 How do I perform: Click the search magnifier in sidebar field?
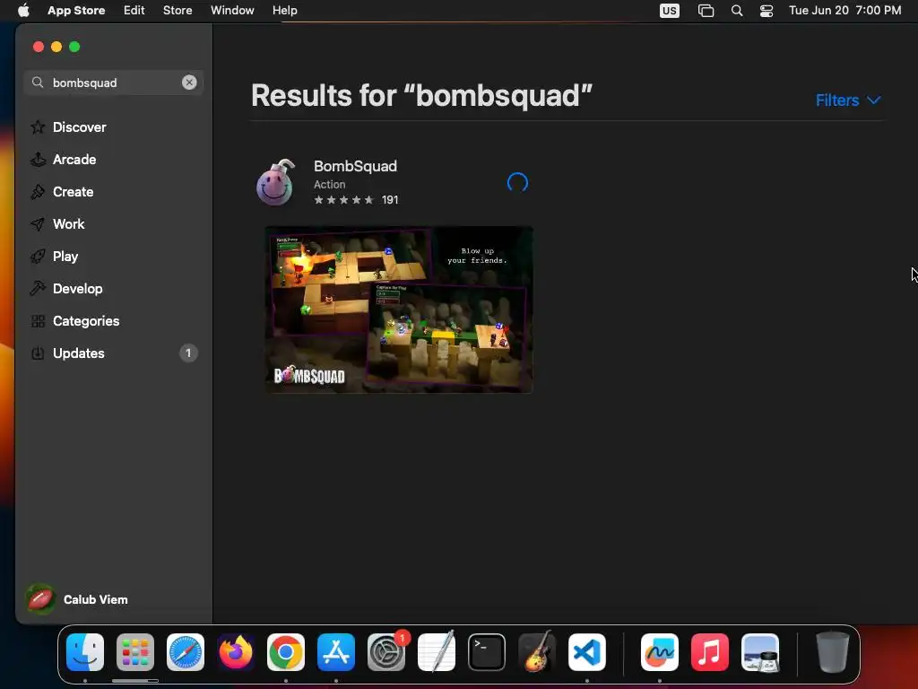click(x=38, y=83)
